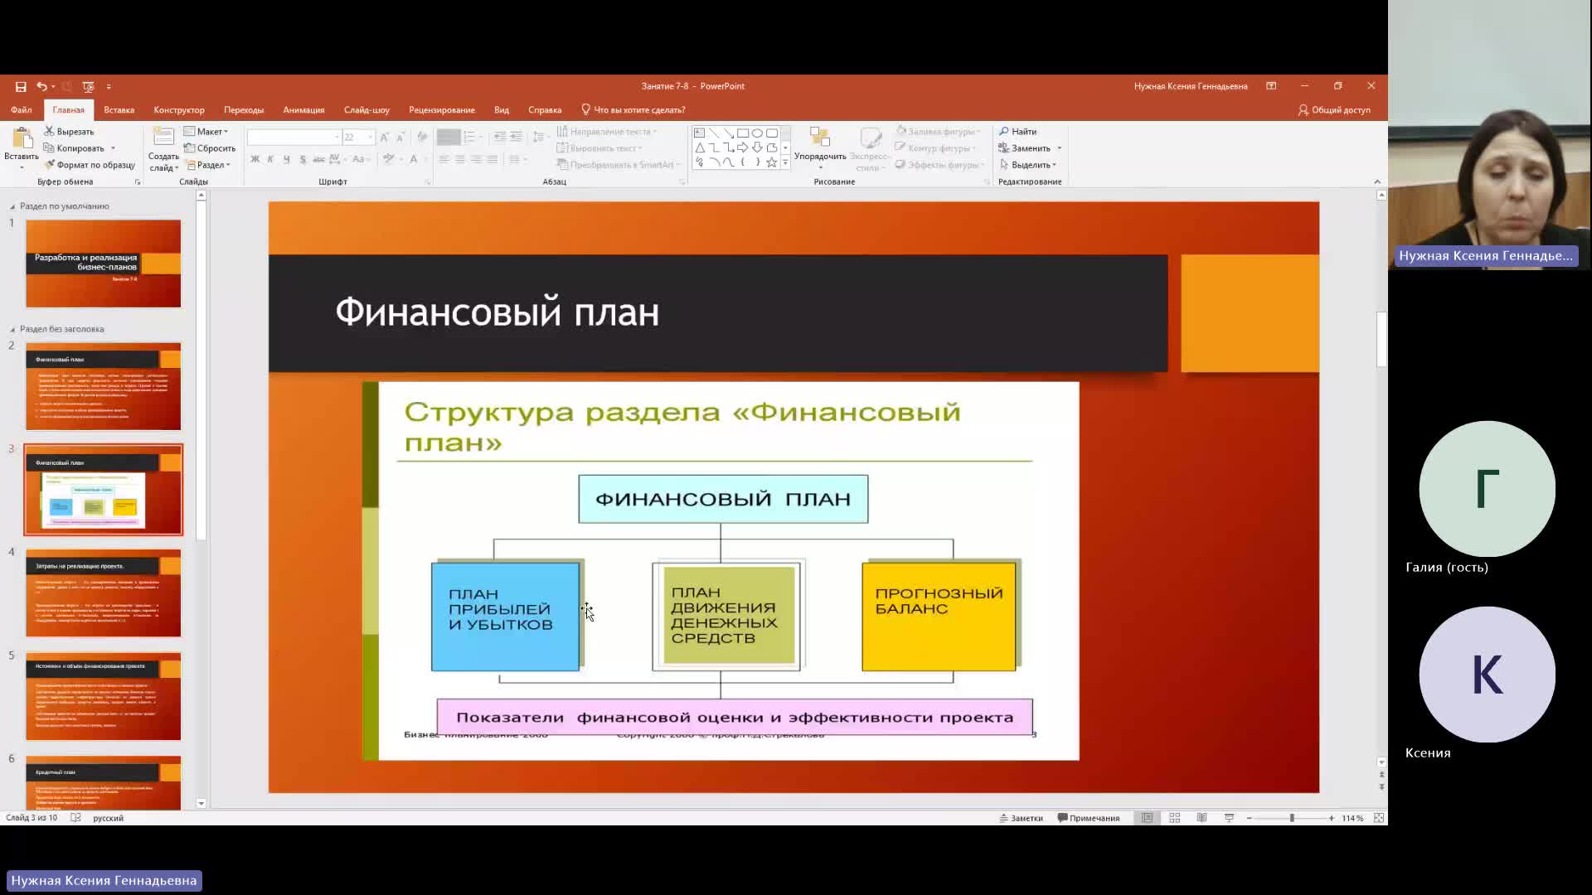This screenshot has width=1592, height=895.
Task: Open the Файл tab
Action: 22,109
